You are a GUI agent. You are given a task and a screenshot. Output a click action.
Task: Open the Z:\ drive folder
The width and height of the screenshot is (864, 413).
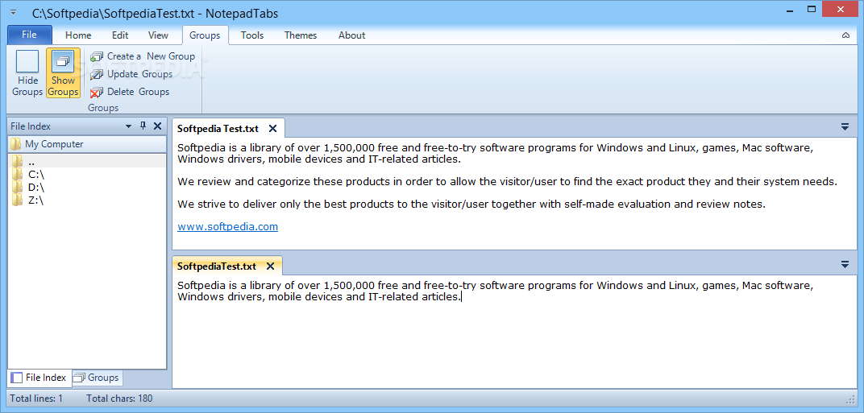86,201
